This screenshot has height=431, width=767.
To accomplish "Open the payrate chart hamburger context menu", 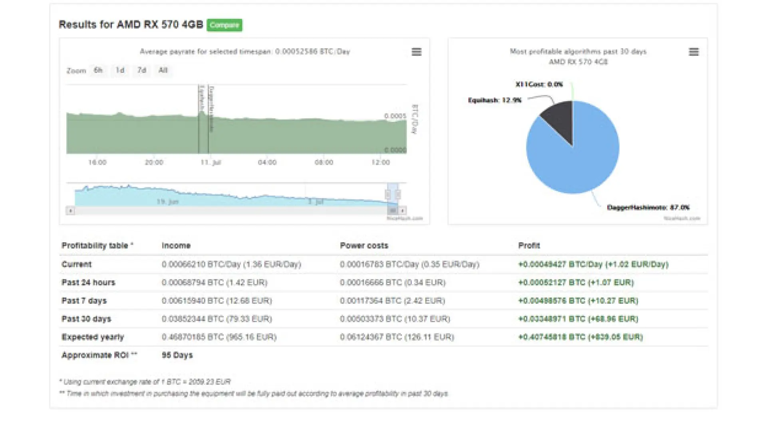I will pyautogui.click(x=416, y=52).
